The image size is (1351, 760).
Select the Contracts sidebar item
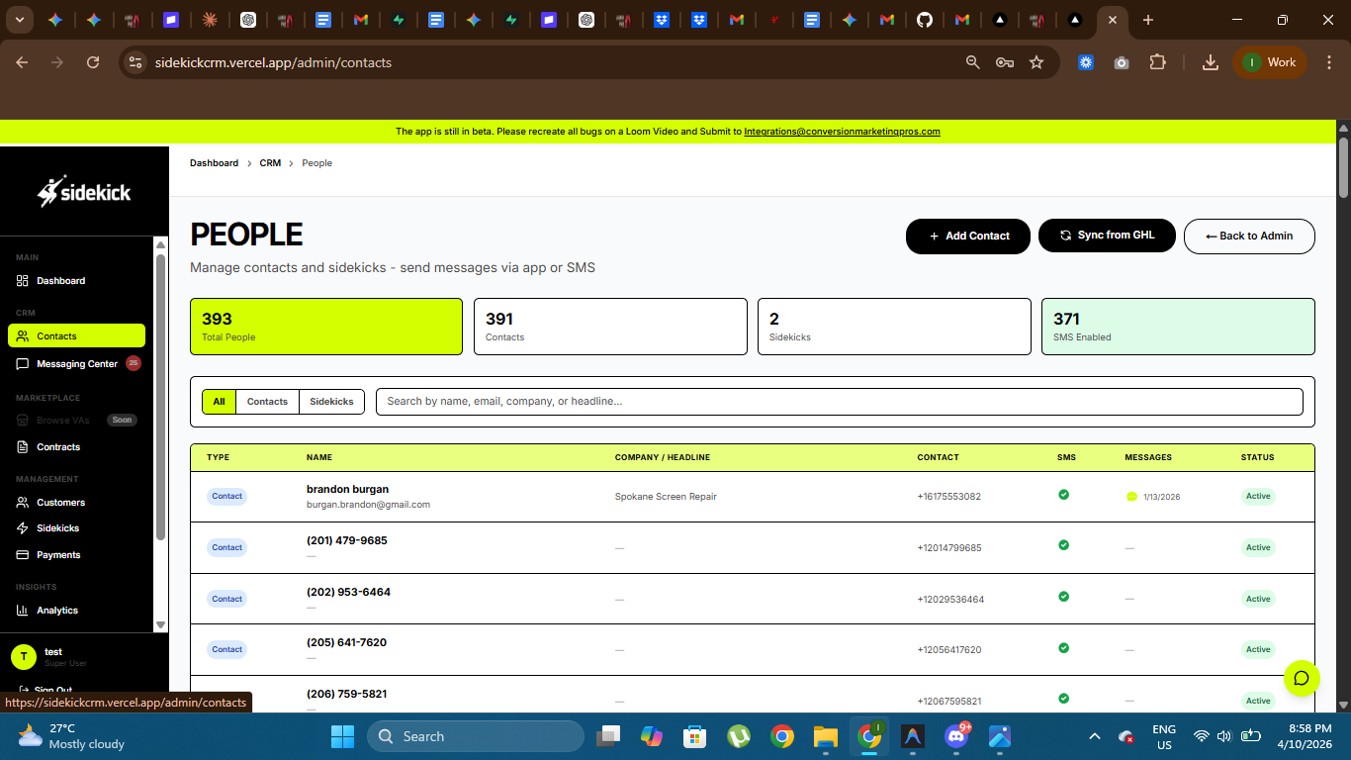tap(58, 446)
